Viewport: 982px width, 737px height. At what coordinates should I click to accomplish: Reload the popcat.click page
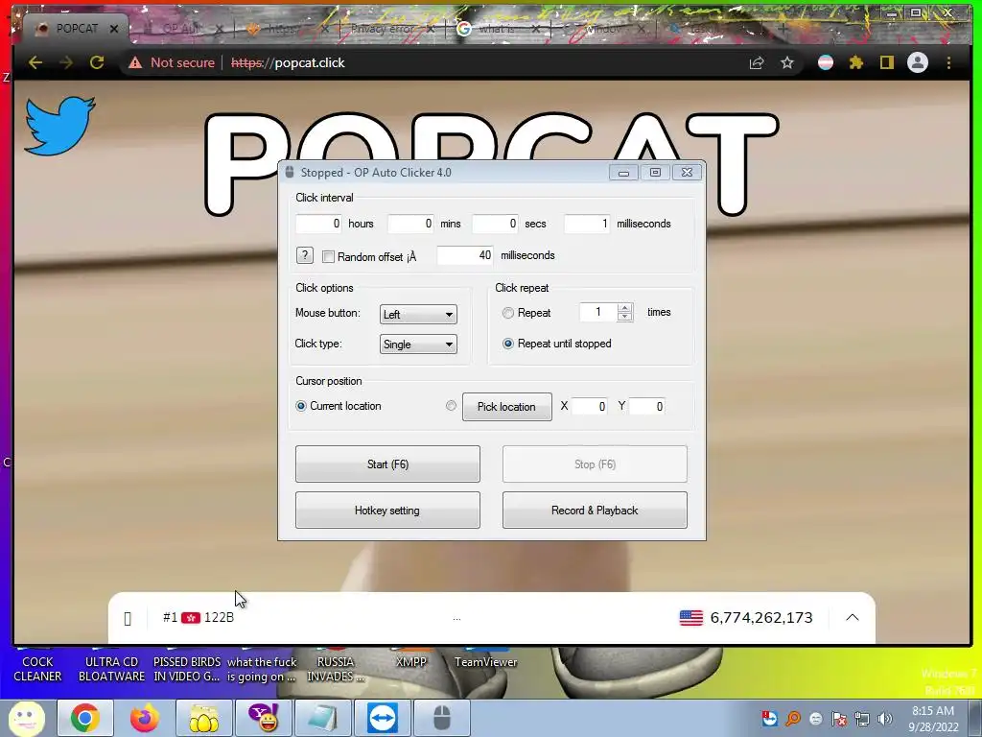[97, 62]
